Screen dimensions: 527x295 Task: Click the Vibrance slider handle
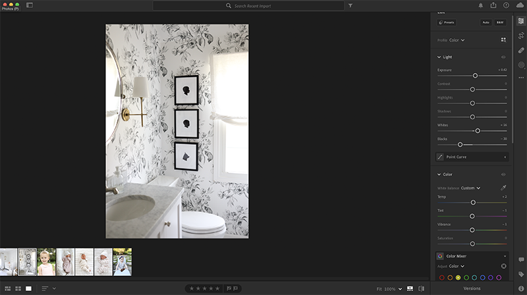coord(472,230)
